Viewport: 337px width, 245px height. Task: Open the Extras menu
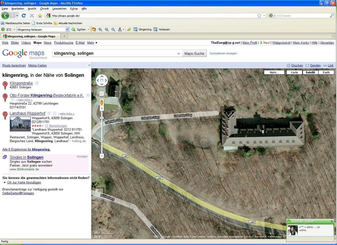[74, 9]
